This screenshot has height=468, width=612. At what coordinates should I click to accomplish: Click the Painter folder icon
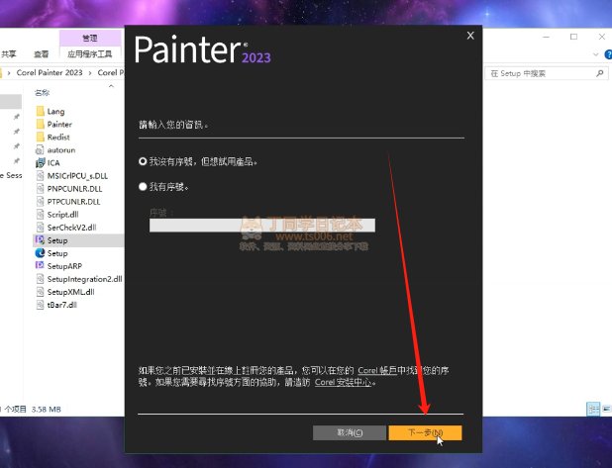[41, 125]
